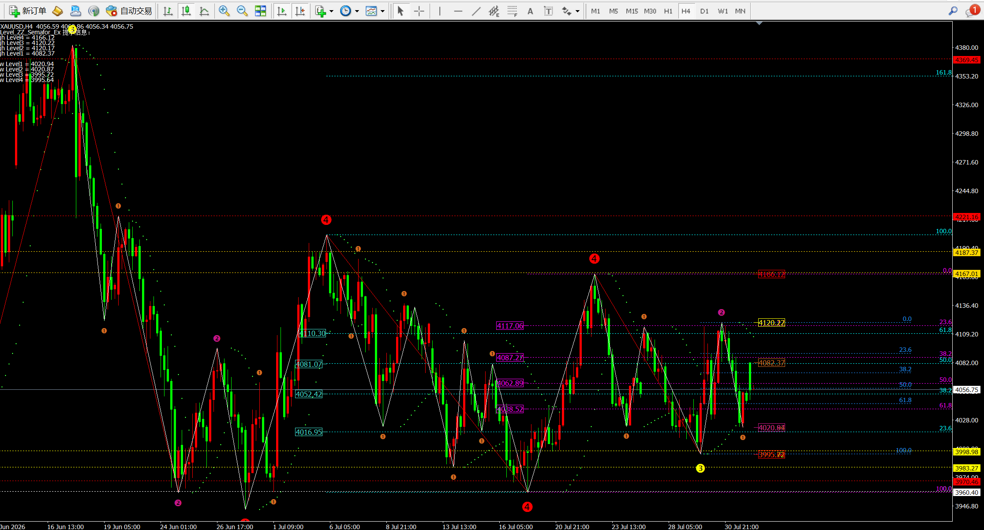Open the signals radar icon
Screen dimensions: 984x530
(x=94, y=11)
